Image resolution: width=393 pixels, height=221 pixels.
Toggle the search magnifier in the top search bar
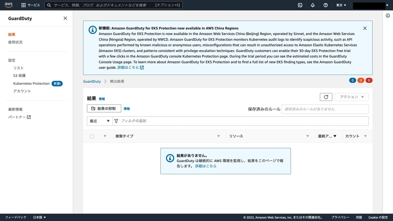tap(49, 5)
